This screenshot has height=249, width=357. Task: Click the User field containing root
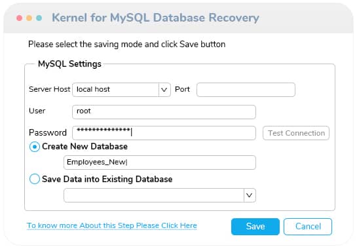pyautogui.click(x=164, y=112)
